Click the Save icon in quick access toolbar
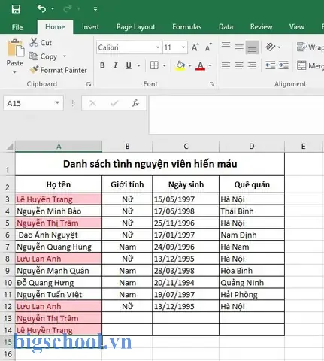 16,9
